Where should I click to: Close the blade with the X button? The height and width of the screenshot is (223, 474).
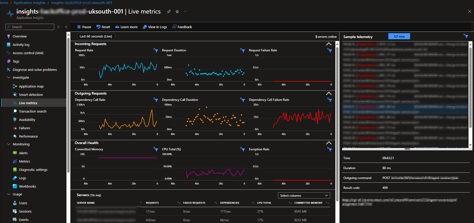point(469,11)
